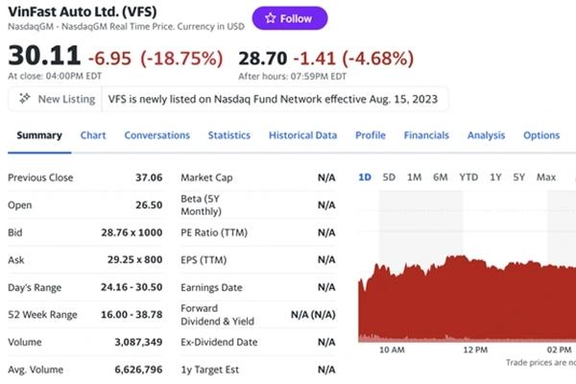
Task: View the Profile tab
Action: click(371, 135)
